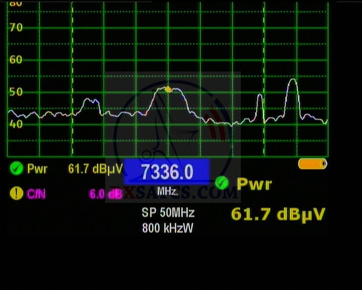
Task: Select the 7336.0 frequency field
Action: point(167,172)
